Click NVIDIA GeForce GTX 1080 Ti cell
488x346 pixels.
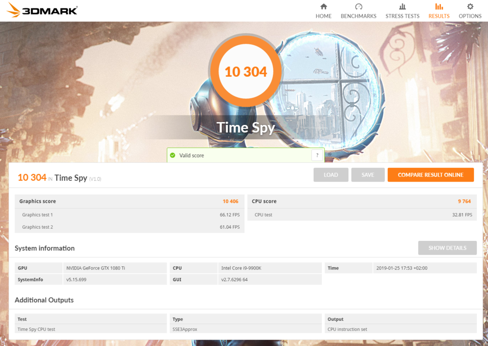coord(115,268)
